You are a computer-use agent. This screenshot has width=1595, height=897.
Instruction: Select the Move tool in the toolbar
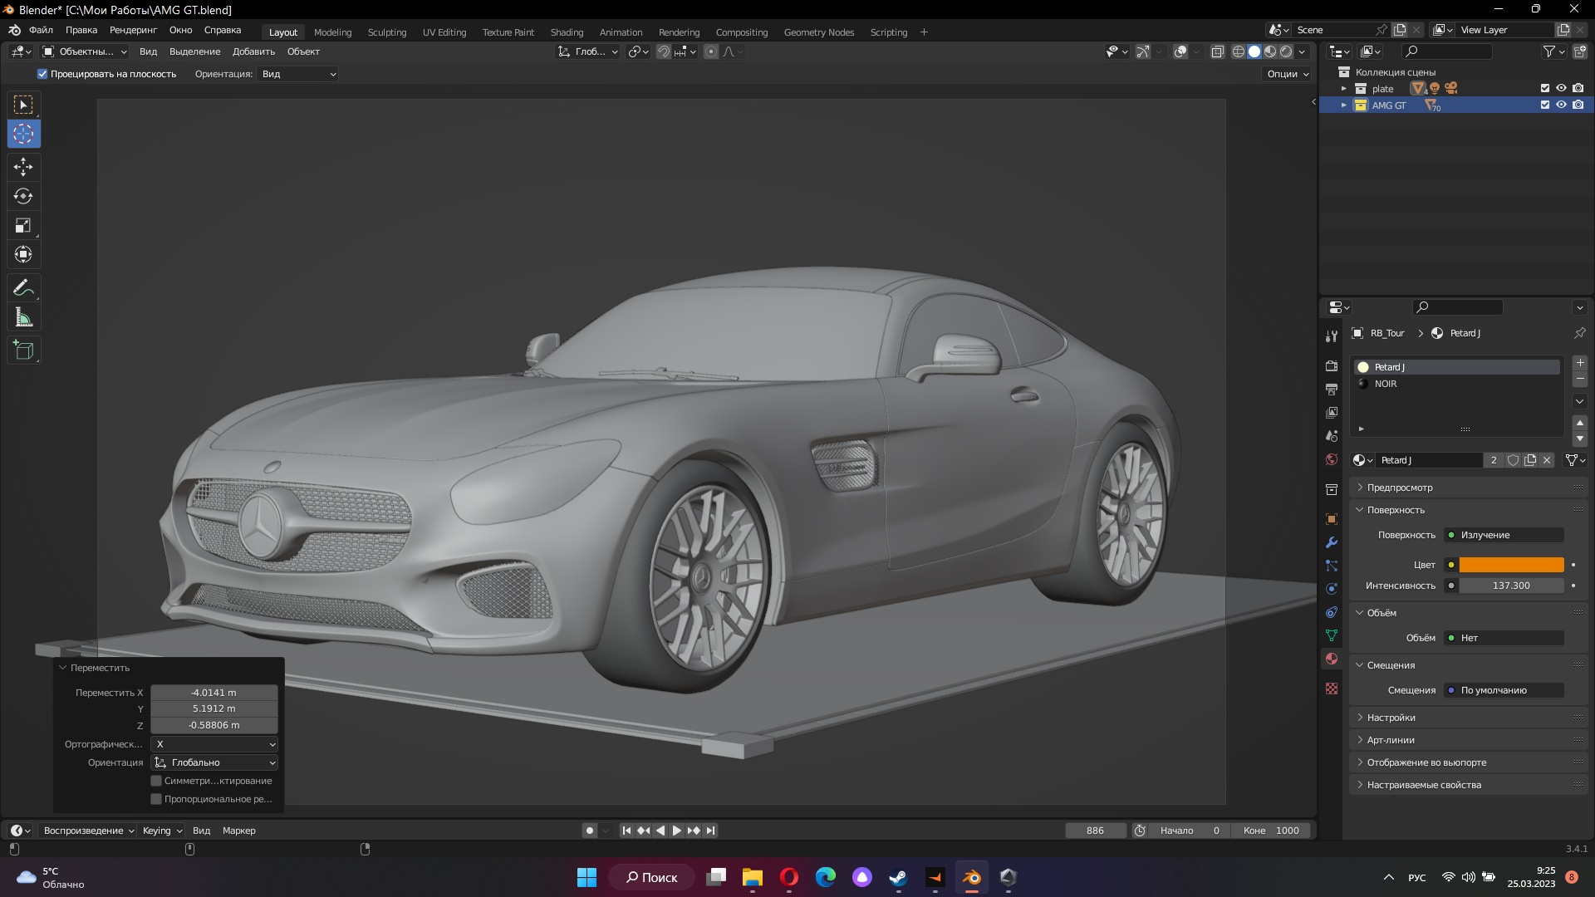(x=23, y=167)
